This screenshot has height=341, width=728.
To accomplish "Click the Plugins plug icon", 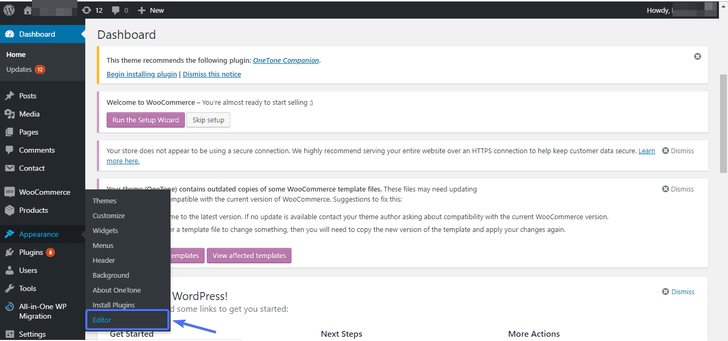I will pos(10,252).
